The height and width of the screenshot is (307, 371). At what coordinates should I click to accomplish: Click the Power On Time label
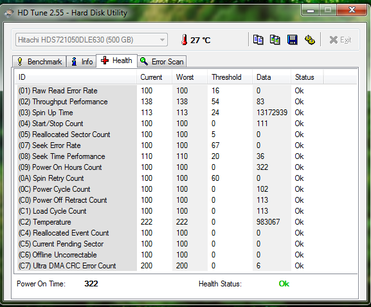tap(41, 284)
